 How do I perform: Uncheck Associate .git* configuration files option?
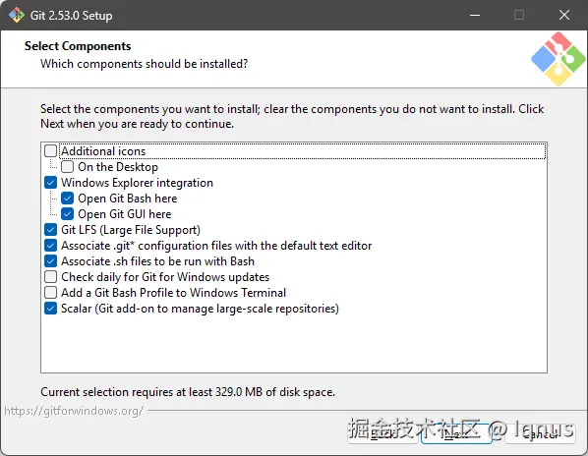50,246
